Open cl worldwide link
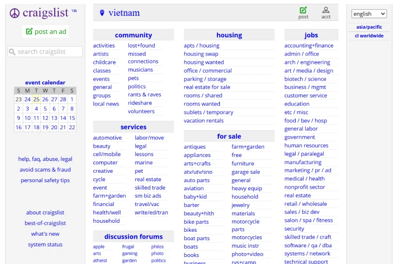Viewport: 397px width, 264px height. [x=369, y=36]
